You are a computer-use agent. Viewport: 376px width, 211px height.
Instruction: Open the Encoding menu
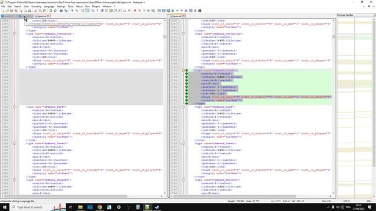click(36, 6)
